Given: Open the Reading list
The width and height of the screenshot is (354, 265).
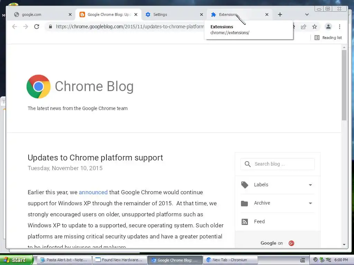Looking at the screenshot, I should click(328, 38).
